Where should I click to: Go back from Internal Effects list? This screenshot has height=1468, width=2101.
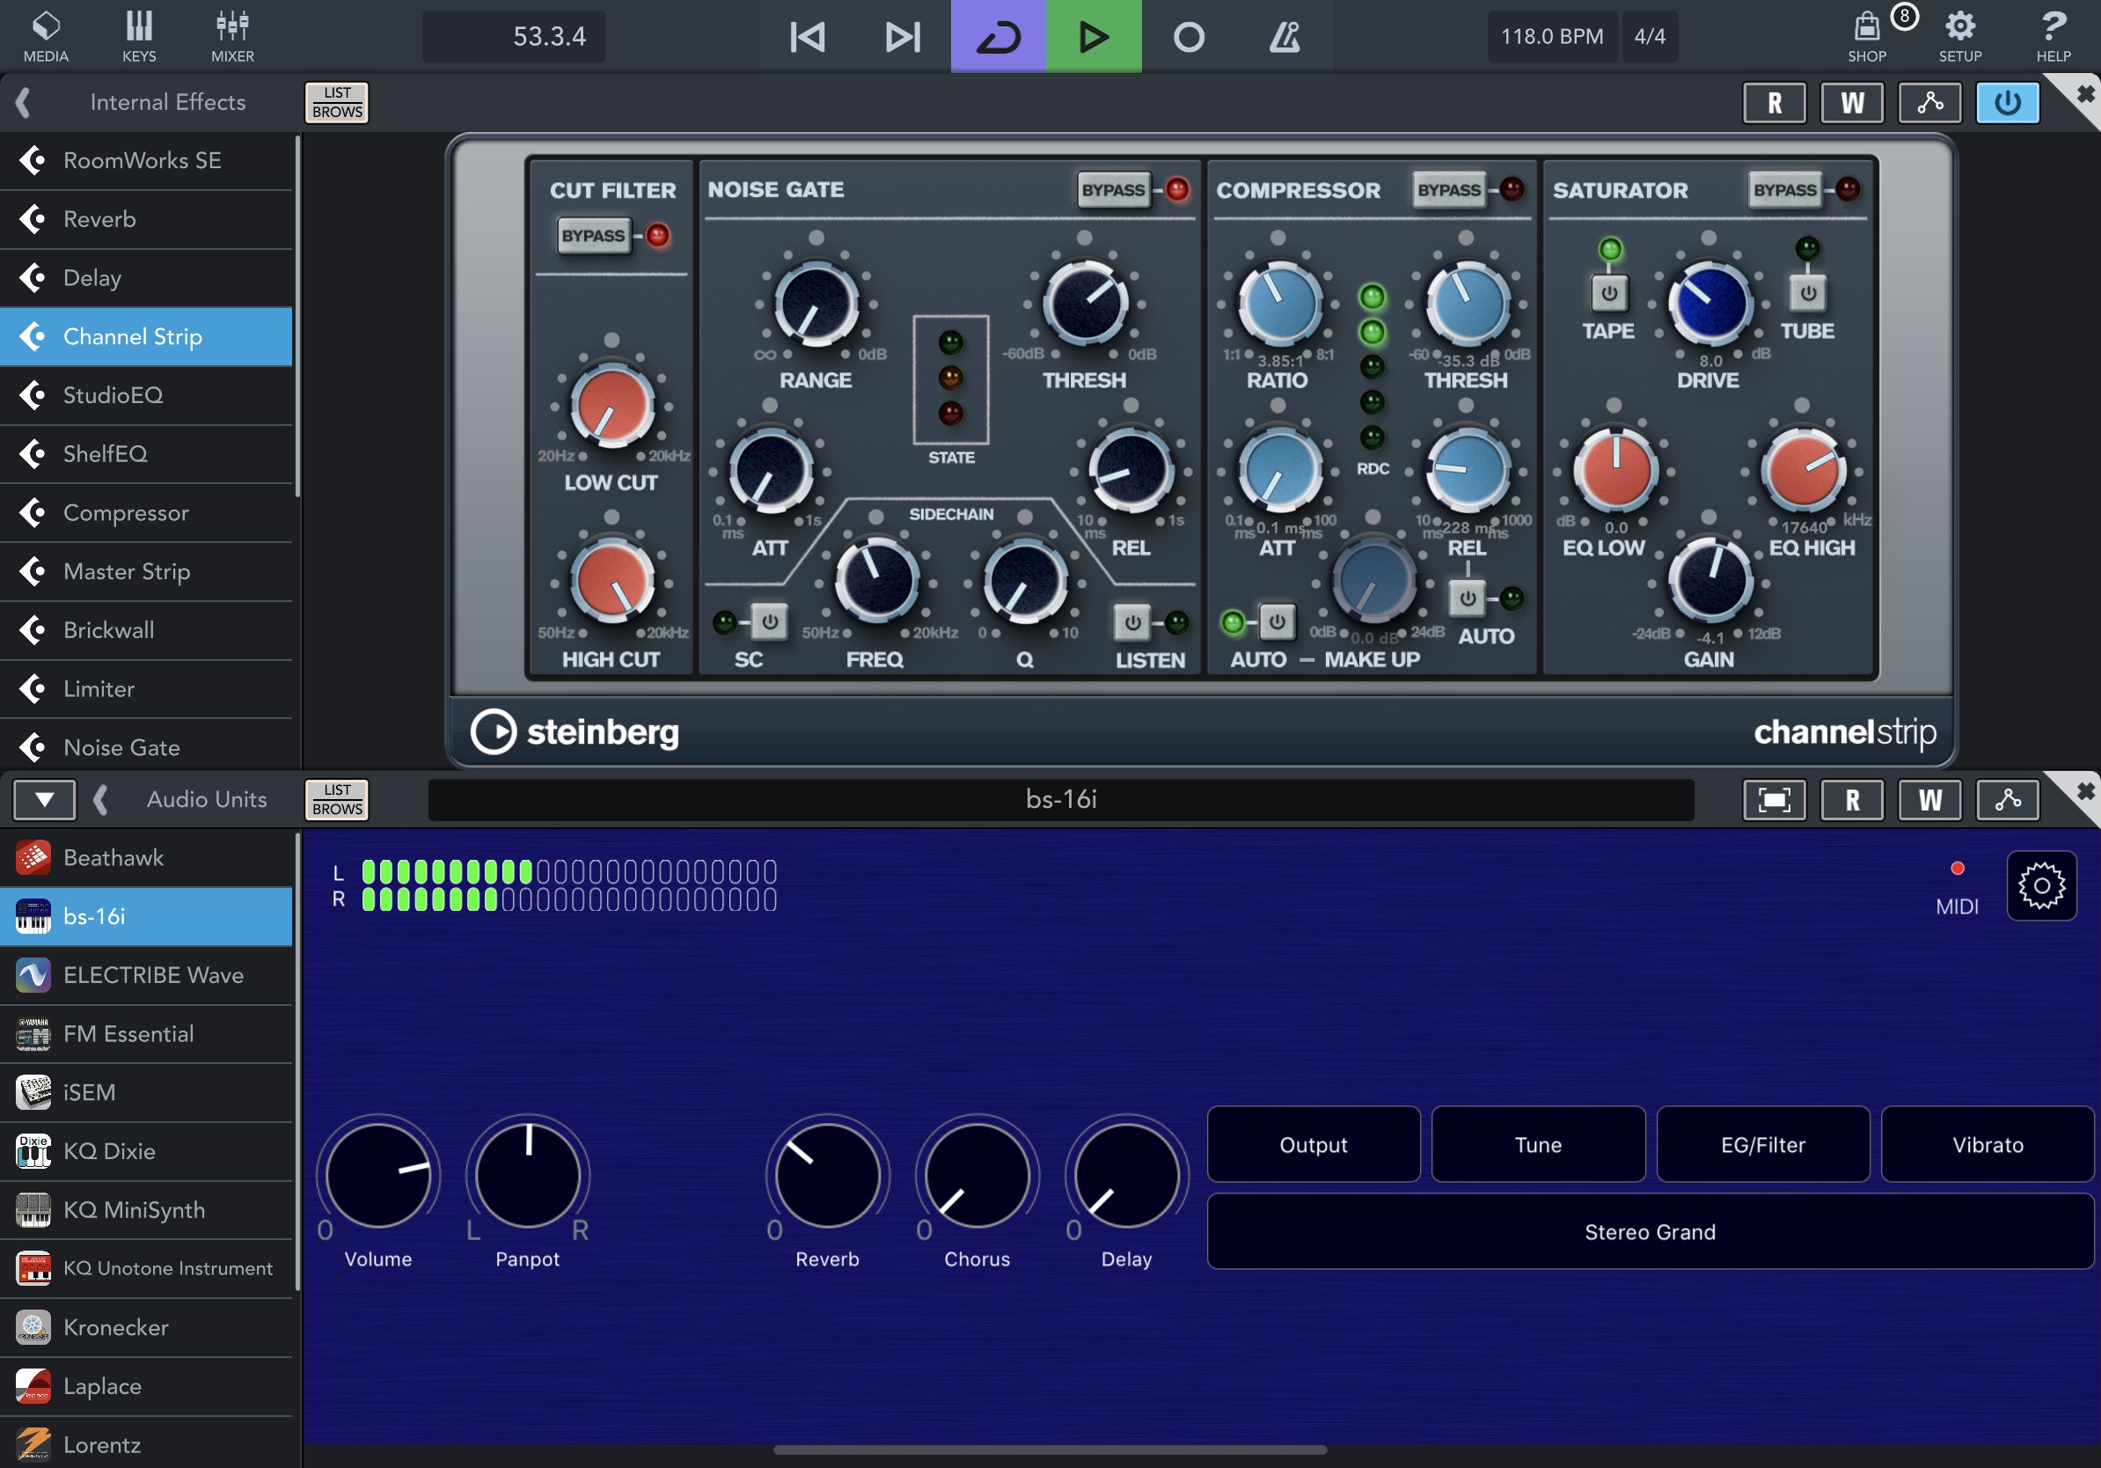point(24,102)
